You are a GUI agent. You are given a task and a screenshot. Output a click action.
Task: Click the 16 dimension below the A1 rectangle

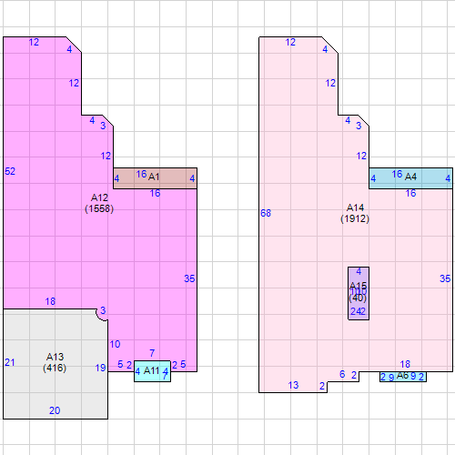[x=155, y=193]
